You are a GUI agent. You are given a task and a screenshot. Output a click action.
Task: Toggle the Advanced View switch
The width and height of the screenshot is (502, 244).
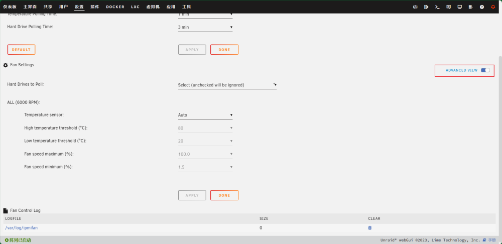[x=485, y=70]
